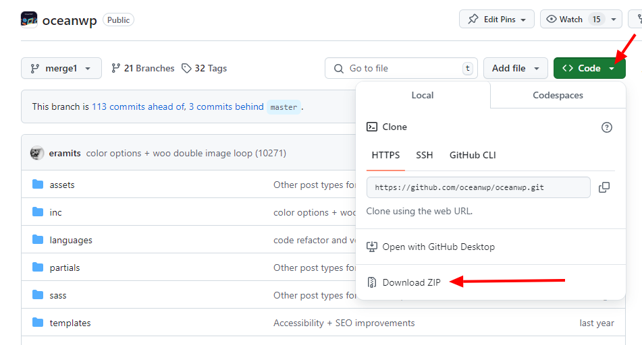Image resolution: width=642 pixels, height=345 pixels.
Task: Switch to the Local tab
Action: pos(423,95)
